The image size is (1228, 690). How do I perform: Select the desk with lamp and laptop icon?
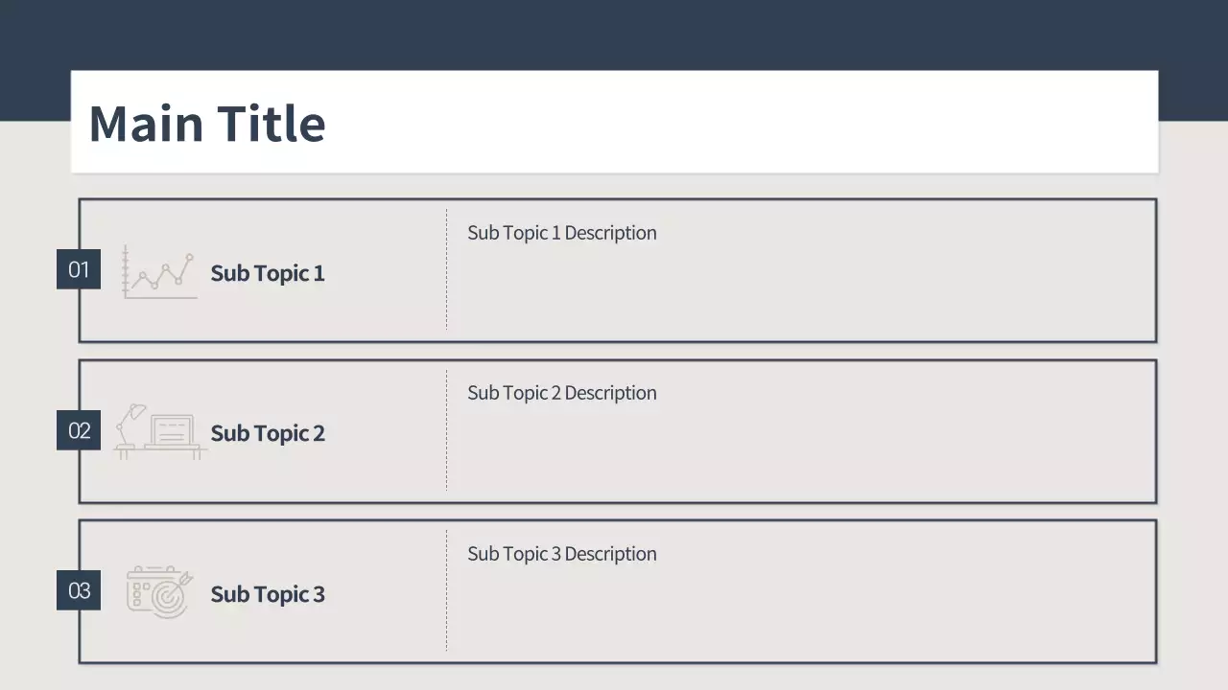159,432
